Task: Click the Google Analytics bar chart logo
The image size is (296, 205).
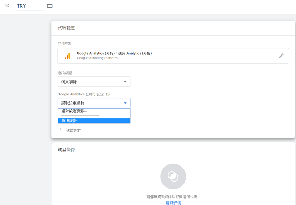Action: [67, 56]
